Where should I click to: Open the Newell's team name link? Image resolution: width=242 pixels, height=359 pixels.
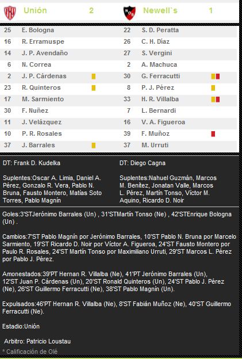(160, 10)
